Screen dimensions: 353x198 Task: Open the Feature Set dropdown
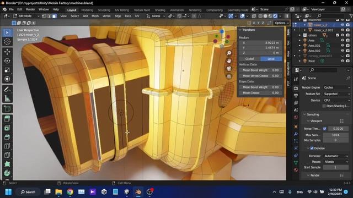[337, 94]
